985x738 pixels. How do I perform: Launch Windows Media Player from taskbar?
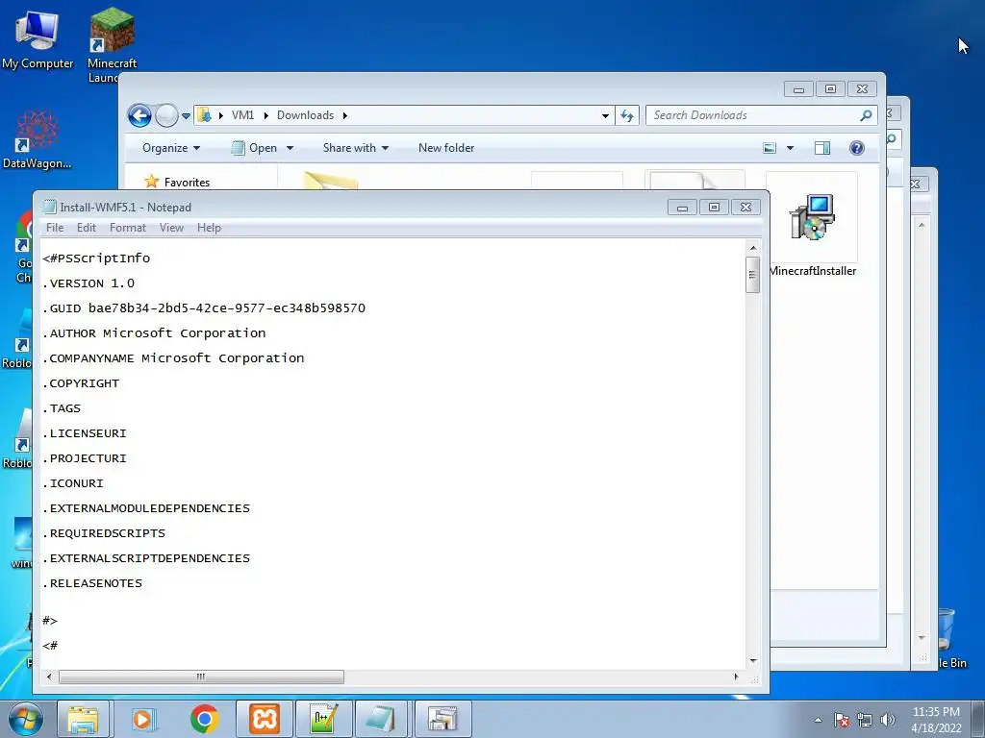pos(143,719)
